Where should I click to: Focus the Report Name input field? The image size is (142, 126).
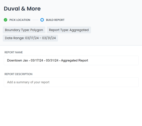71,60
